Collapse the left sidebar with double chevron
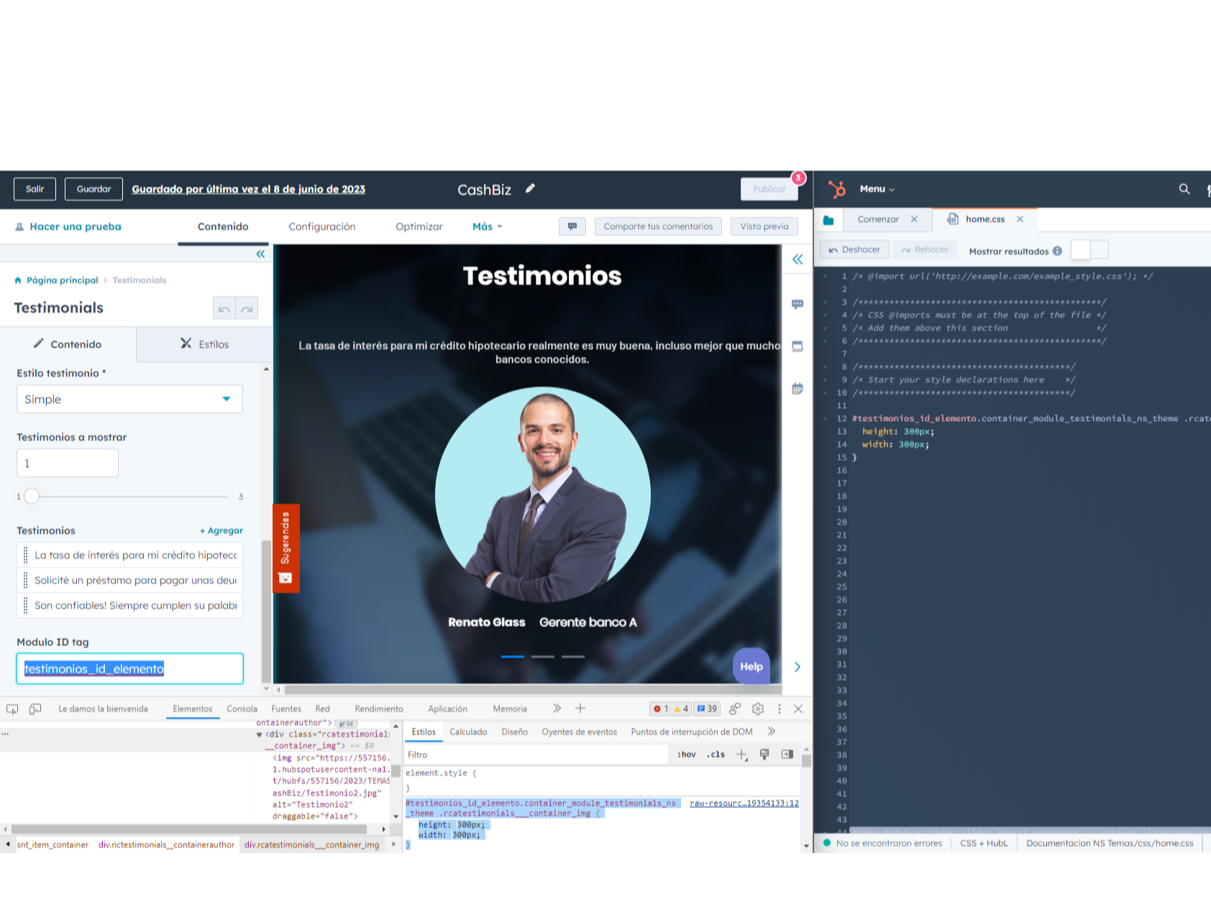Viewport: 1211px width, 908px height. point(260,254)
